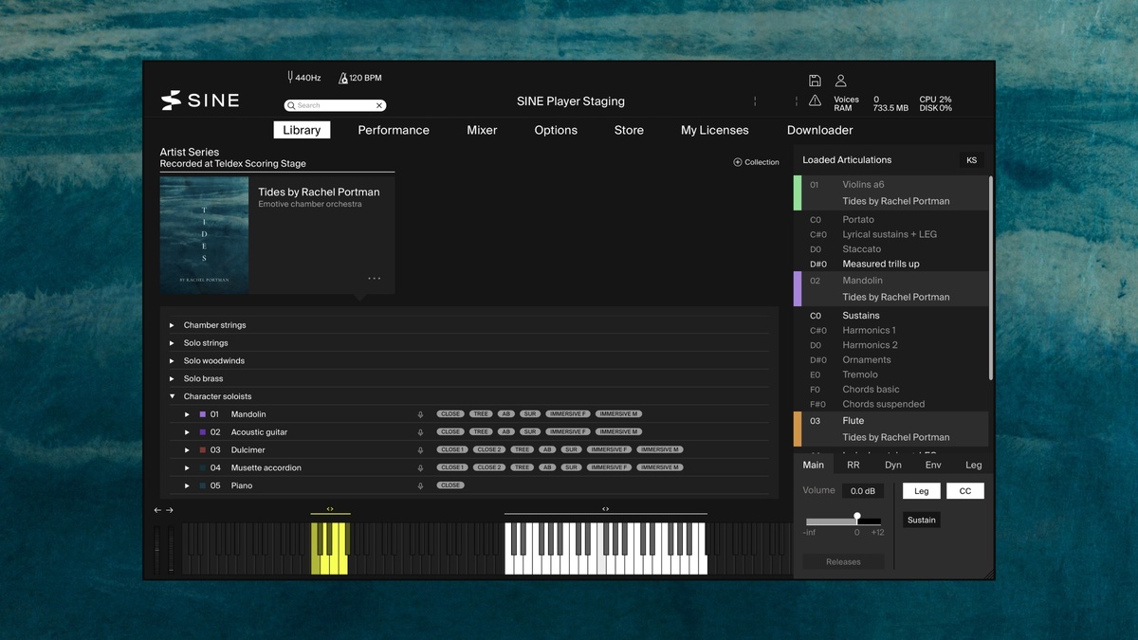Switch to the Performance tab
1138x640 pixels.
click(x=394, y=130)
